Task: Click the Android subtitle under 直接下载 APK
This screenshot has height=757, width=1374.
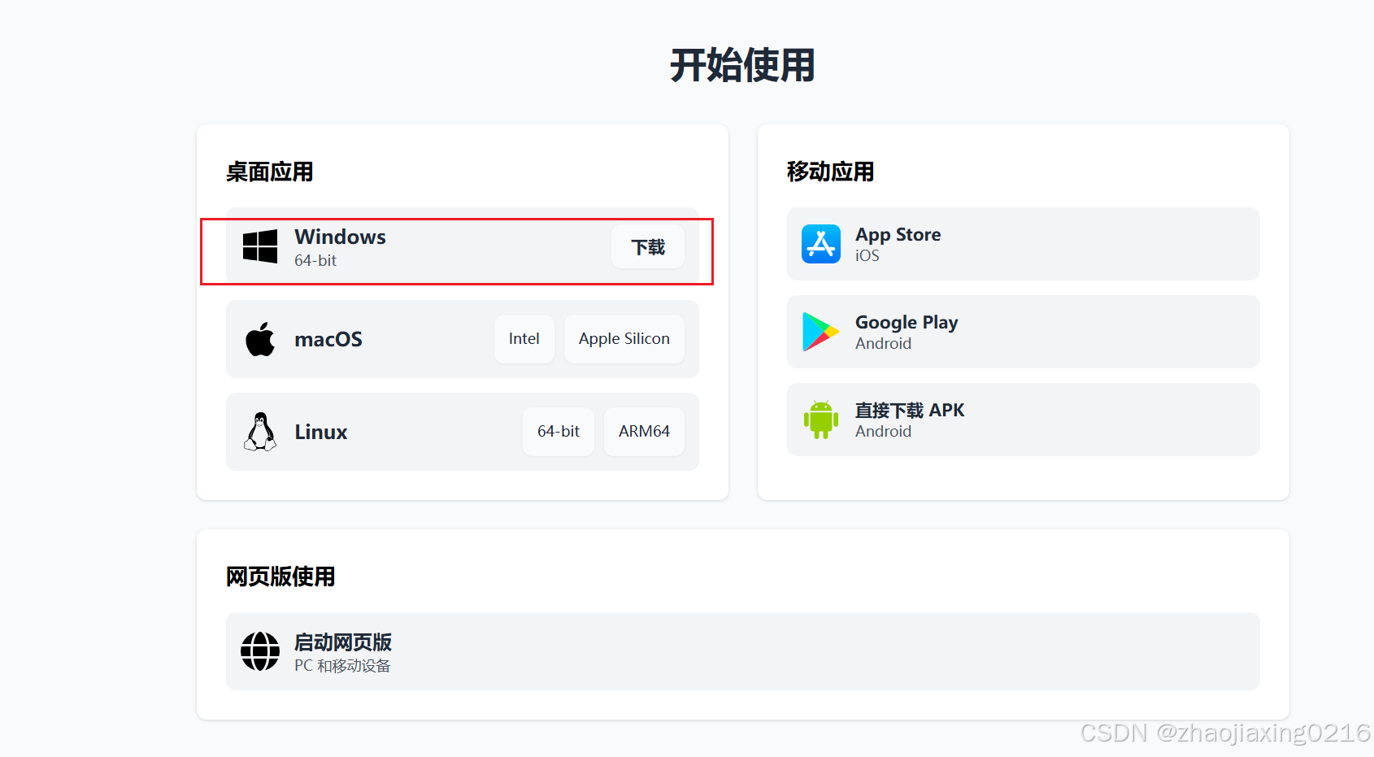Action: point(883,431)
